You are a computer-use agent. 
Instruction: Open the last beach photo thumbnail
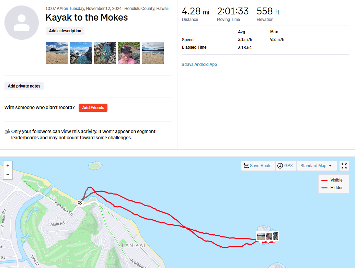tap(153, 53)
